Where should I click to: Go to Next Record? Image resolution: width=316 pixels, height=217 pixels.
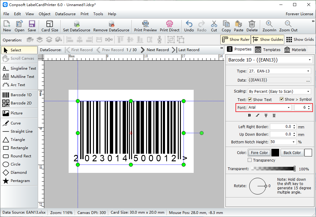155,50
